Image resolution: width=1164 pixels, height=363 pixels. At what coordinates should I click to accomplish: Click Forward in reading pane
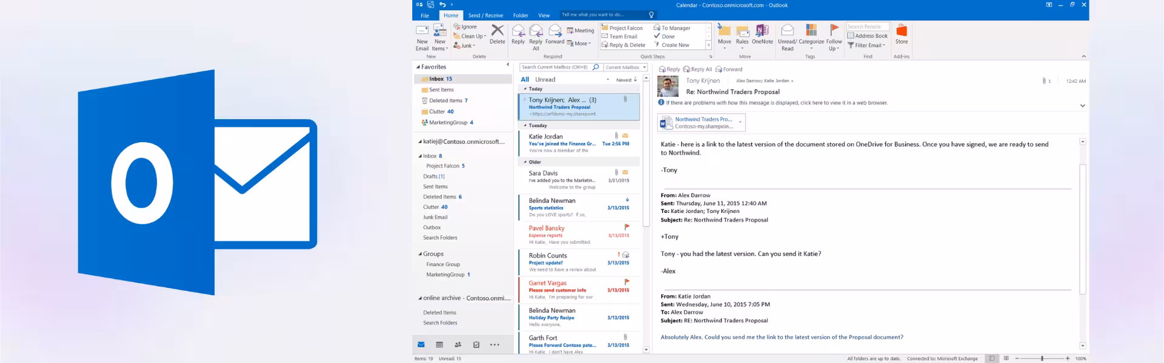(729, 69)
